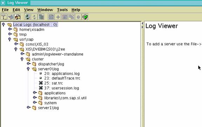Click the grayed two-arrow reload toolbar icon

pyautogui.click(x=34, y=17)
